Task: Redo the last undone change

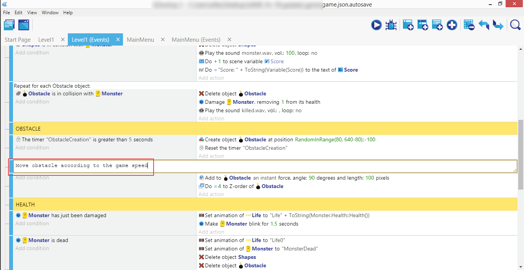Action: pyautogui.click(x=498, y=25)
